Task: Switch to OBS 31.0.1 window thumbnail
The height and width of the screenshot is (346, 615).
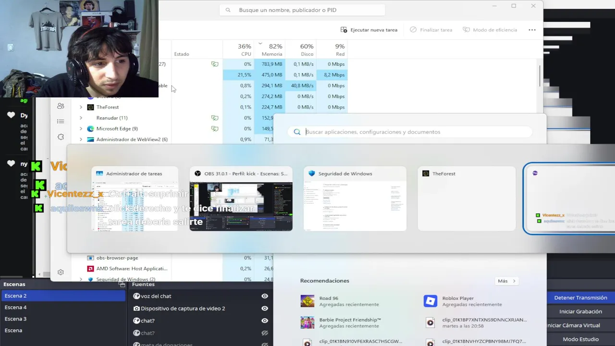Action: [241, 198]
